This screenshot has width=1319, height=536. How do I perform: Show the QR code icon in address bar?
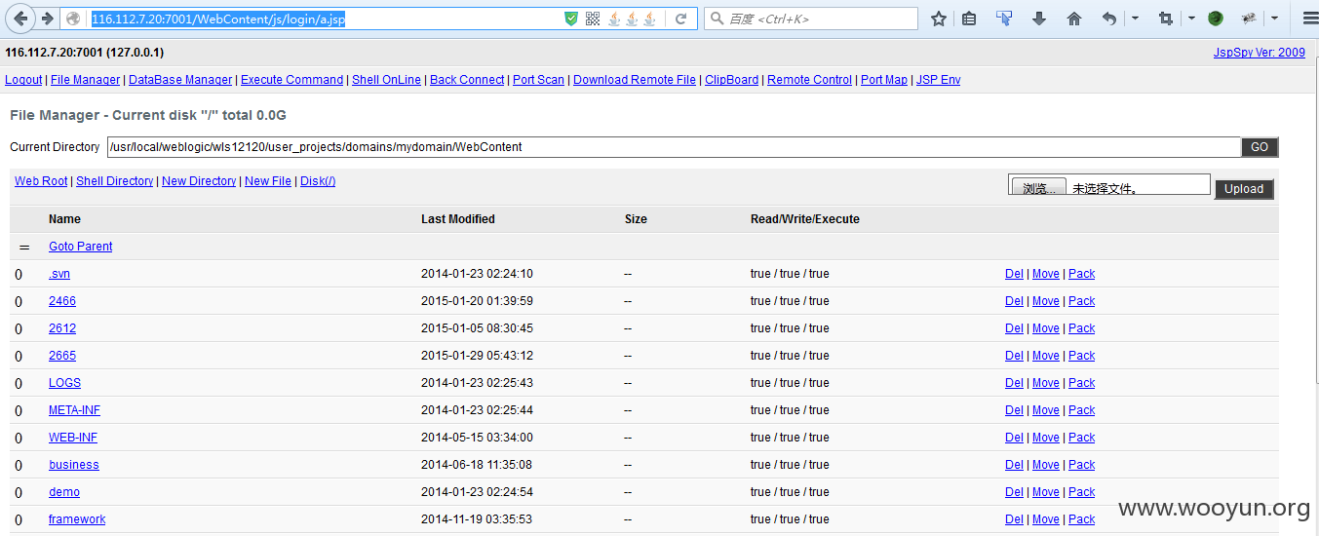coord(593,19)
